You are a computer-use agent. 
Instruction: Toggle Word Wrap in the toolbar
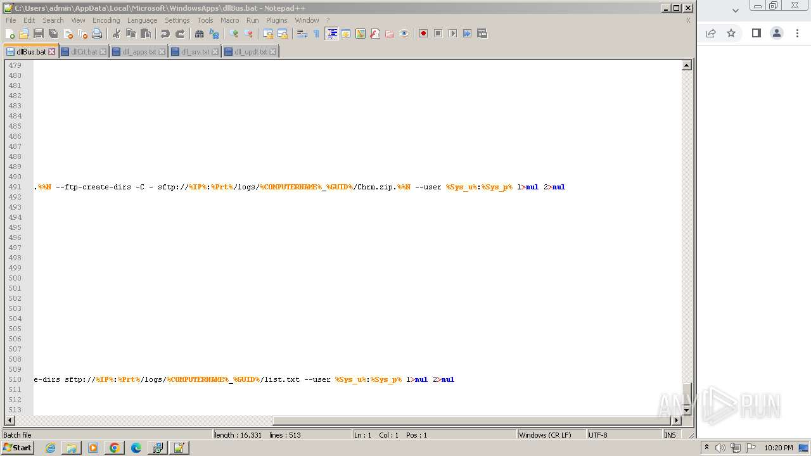click(302, 34)
